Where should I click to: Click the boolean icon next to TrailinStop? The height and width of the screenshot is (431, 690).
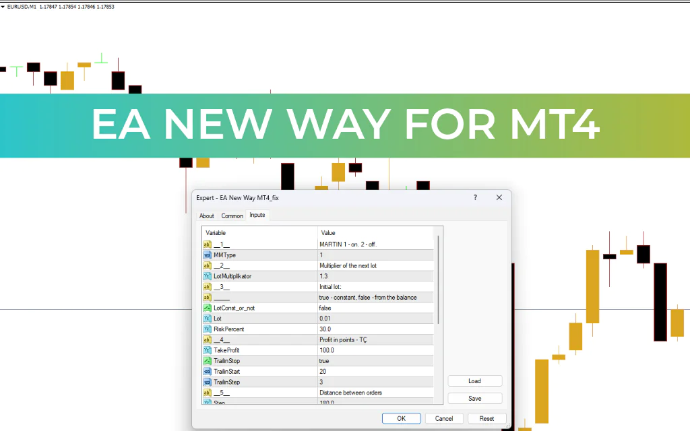[207, 361]
